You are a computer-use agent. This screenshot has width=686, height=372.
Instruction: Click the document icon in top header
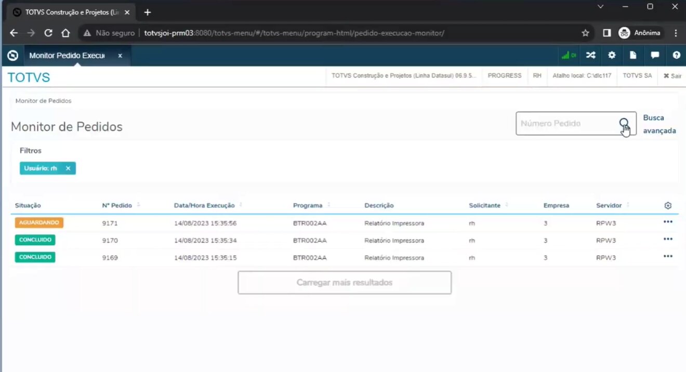633,55
